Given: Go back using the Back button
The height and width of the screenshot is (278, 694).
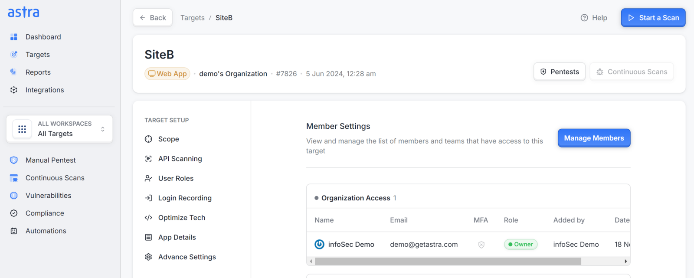Looking at the screenshot, I should click(153, 18).
